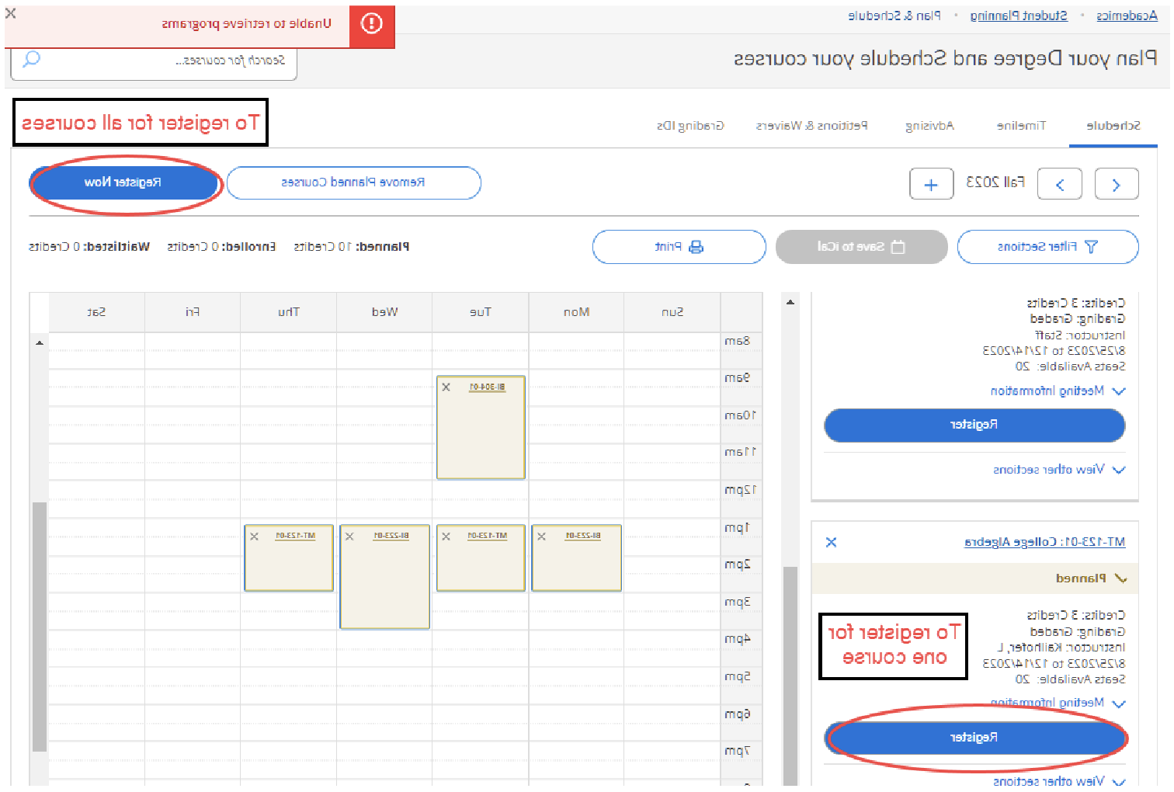1174x792 pixels.
Task: Click the 'Sun' column header
Action: pos(672,312)
